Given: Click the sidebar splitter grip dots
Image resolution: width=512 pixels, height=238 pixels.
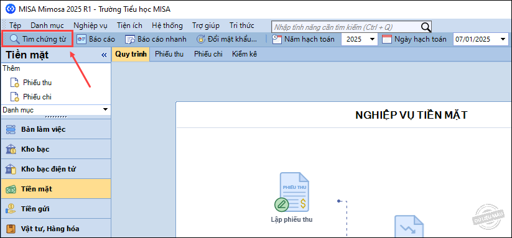Looking at the screenshot, I should 55,117.
